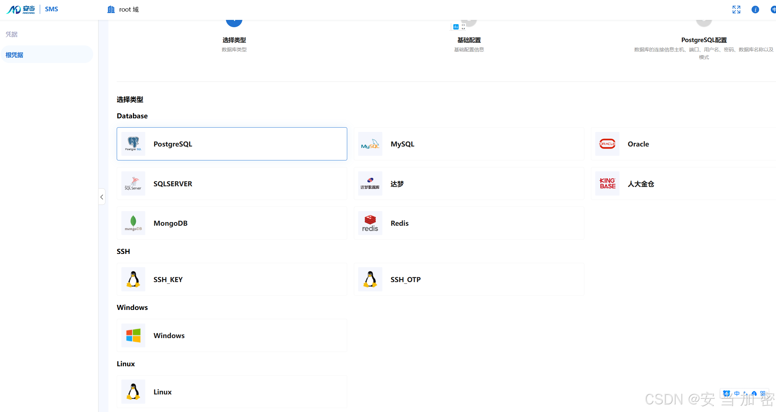Choose the MongoDB leaf icon
This screenshot has width=776, height=412.
(133, 223)
